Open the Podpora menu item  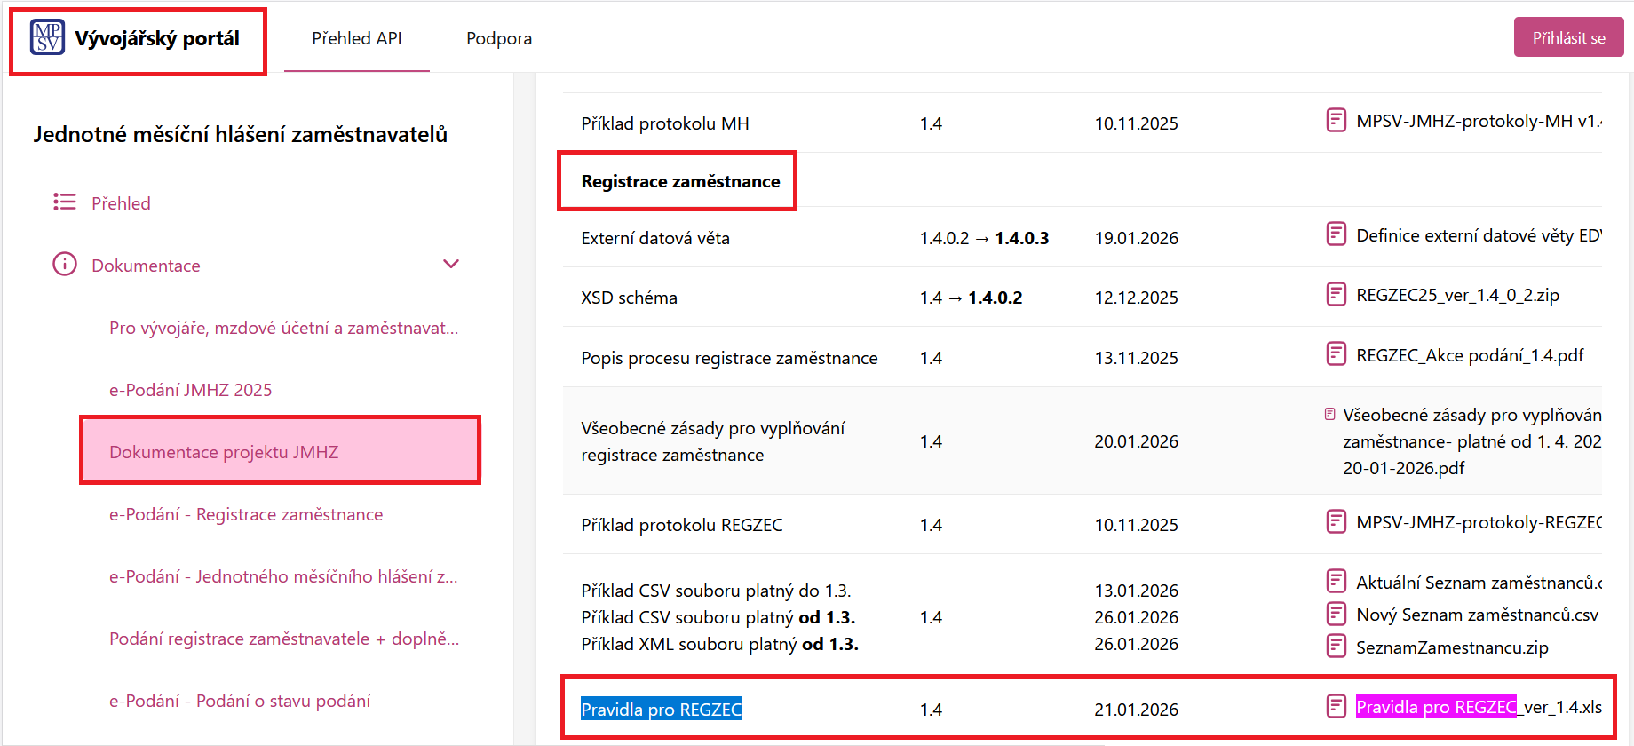coord(499,38)
